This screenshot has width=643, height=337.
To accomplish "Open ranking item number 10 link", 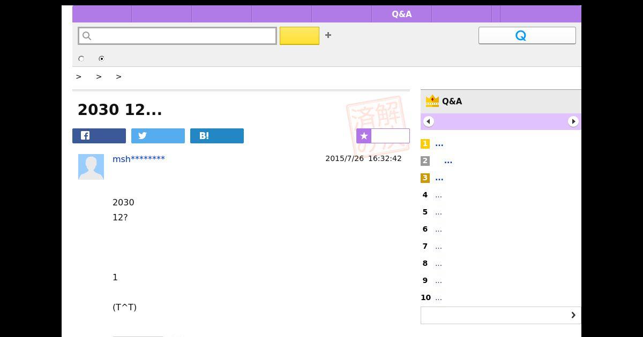I will point(438,298).
